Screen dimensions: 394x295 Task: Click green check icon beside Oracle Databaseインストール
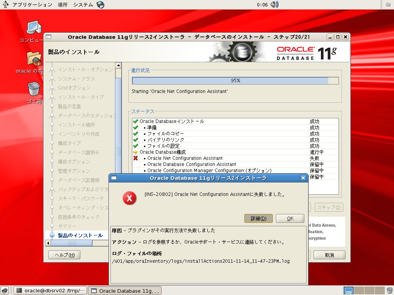tap(135, 121)
